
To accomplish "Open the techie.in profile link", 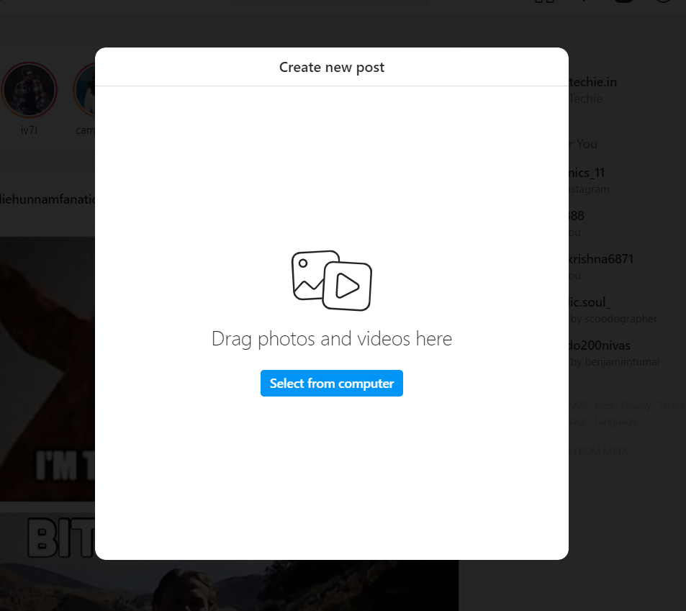I will coord(592,82).
